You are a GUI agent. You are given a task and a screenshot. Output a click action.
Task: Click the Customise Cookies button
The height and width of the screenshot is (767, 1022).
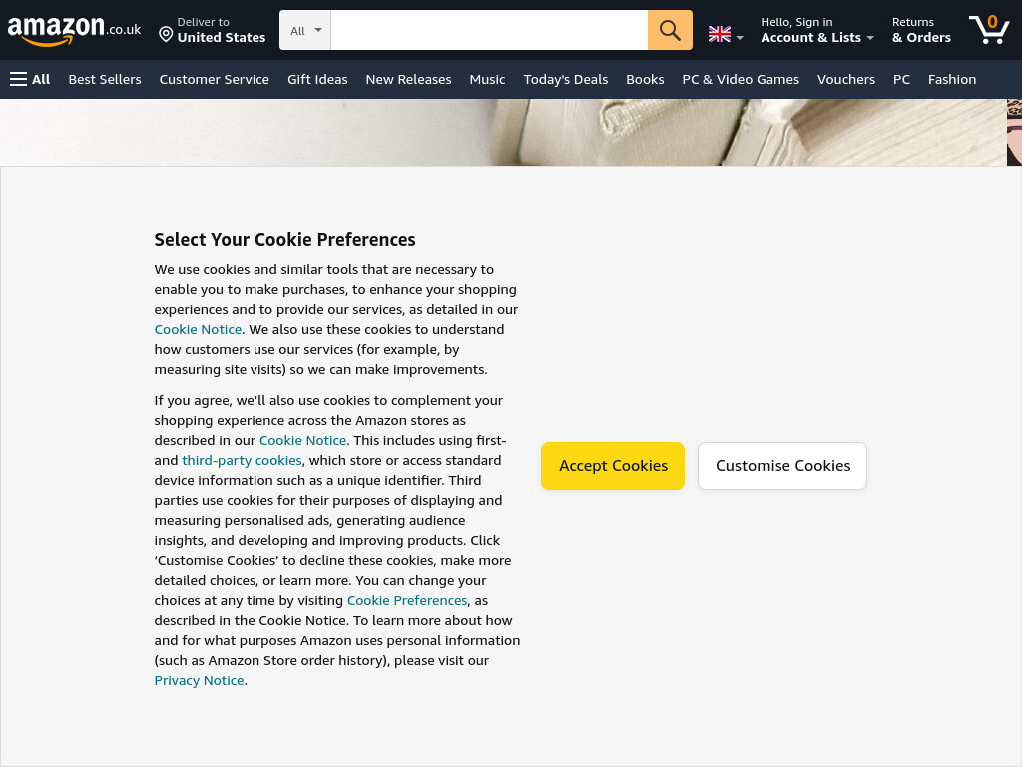tap(782, 466)
